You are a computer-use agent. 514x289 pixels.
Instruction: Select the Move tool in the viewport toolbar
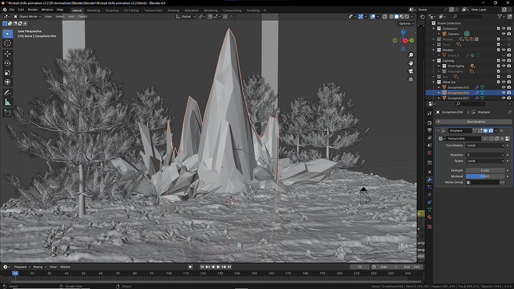tap(8, 53)
